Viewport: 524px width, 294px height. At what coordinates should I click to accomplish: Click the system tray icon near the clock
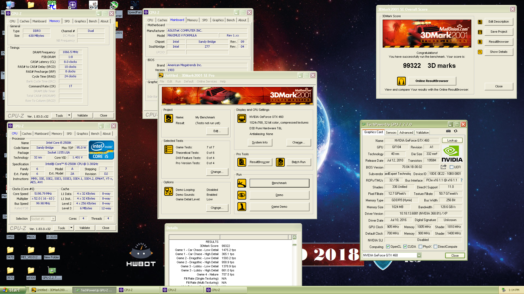coord(504,290)
